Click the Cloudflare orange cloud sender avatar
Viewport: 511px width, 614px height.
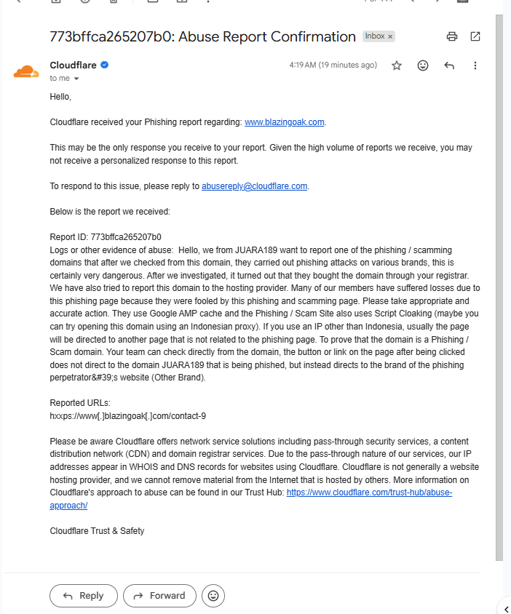26,72
